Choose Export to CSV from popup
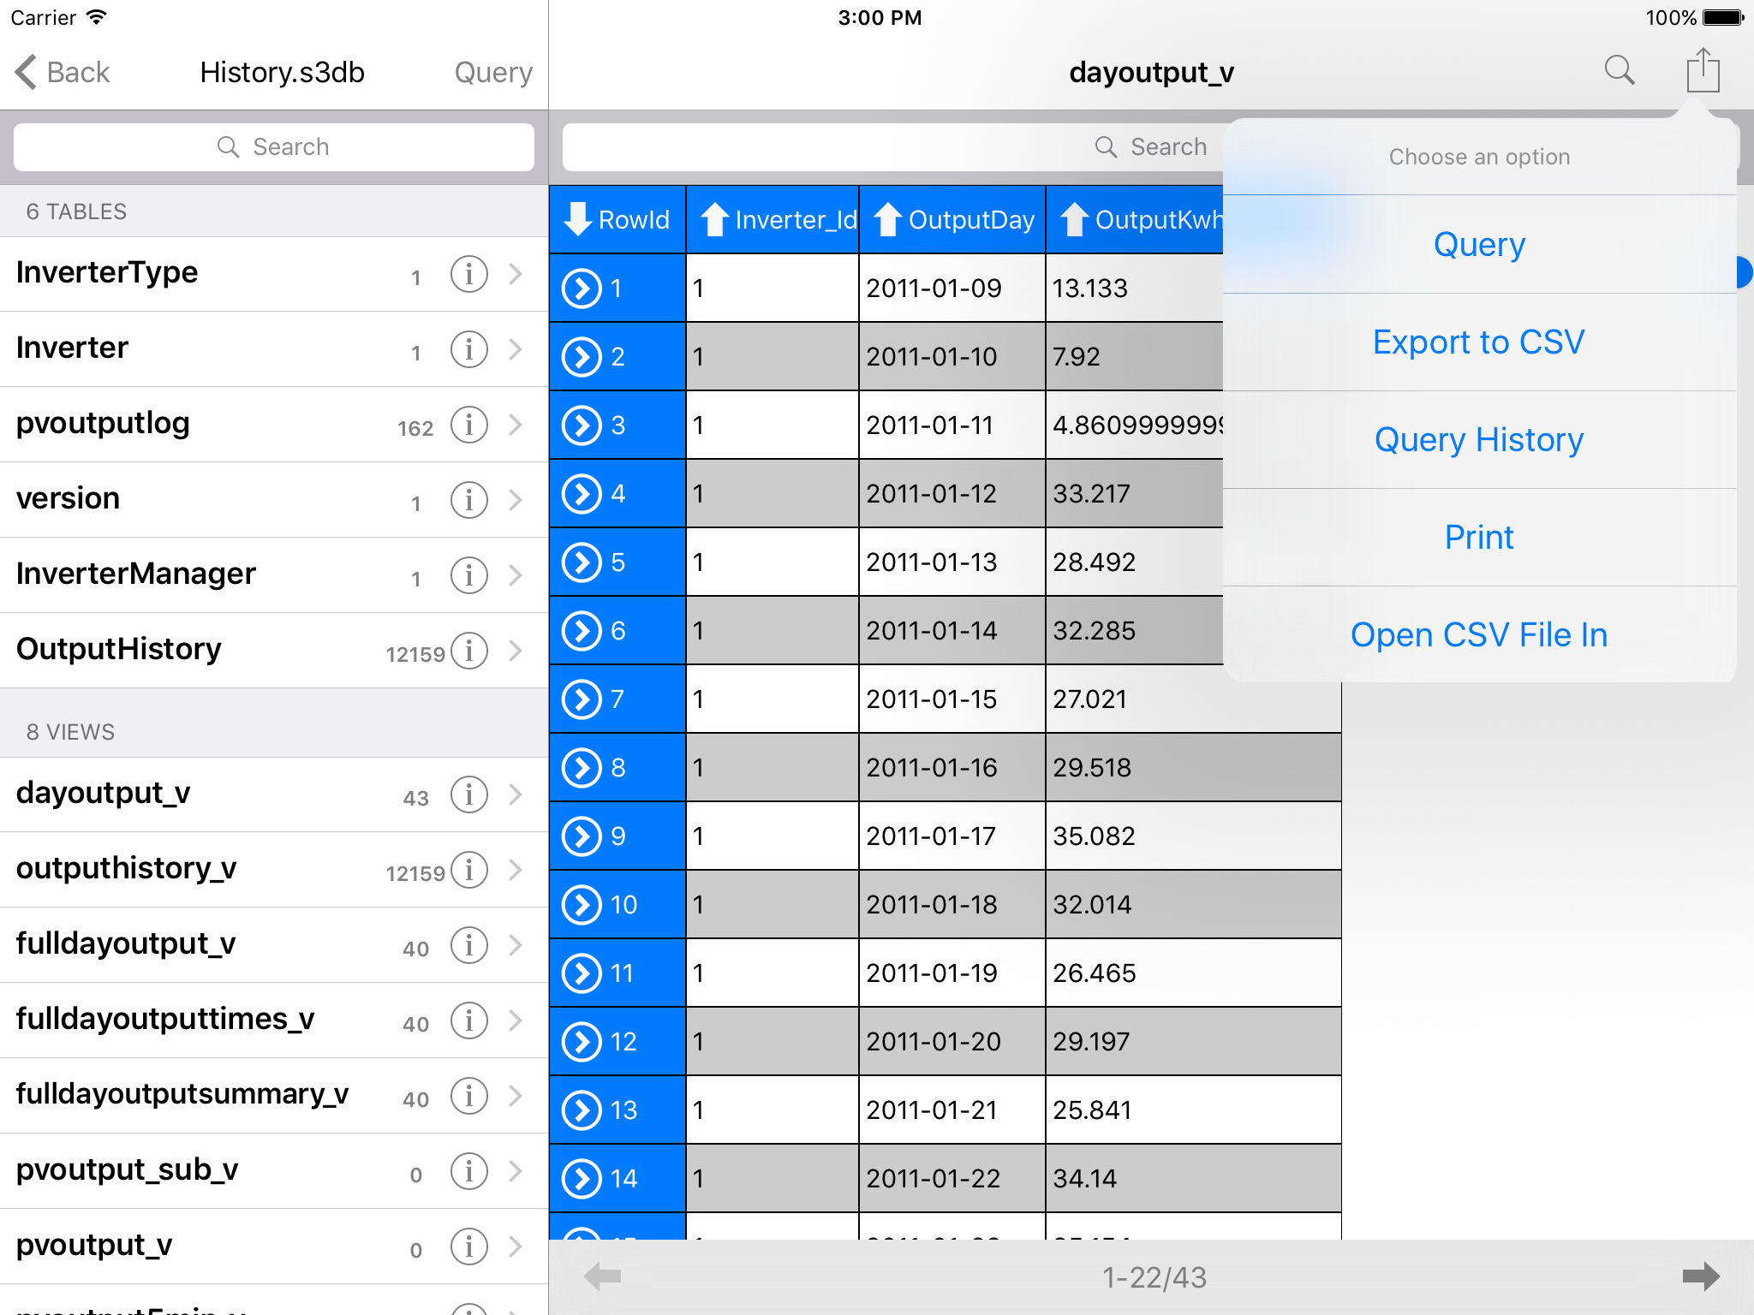This screenshot has width=1754, height=1315. (1479, 342)
